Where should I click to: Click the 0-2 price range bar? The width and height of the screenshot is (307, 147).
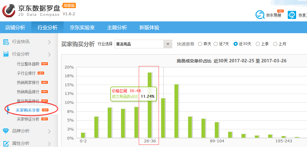(83, 135)
